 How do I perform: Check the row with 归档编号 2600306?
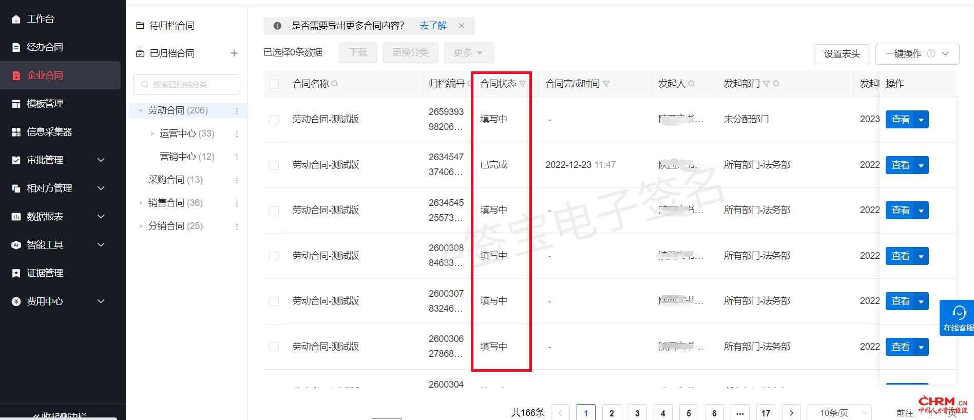click(x=274, y=347)
